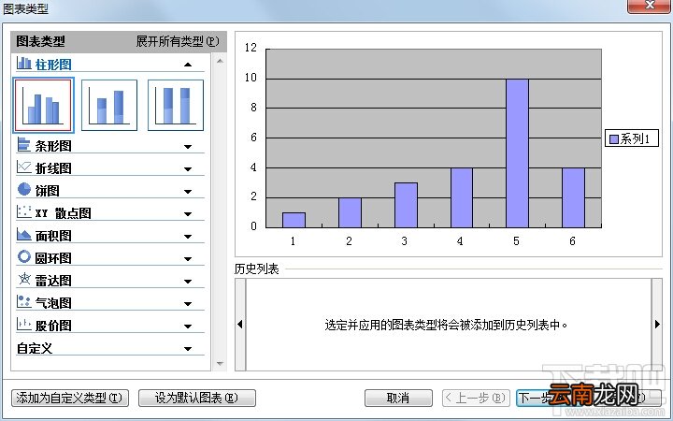Click the 股价图 stock chart icon
Image resolution: width=673 pixels, height=421 pixels.
coord(23,324)
